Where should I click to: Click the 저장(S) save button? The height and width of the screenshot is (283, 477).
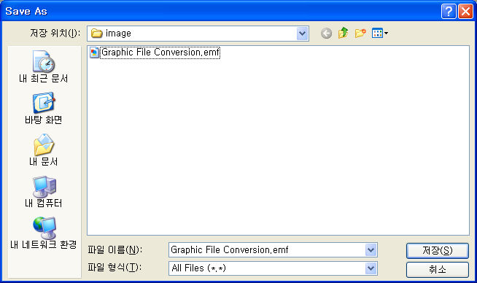pos(438,251)
